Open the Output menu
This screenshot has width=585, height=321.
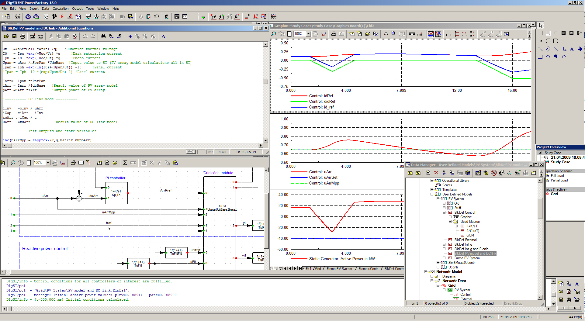coord(77,9)
